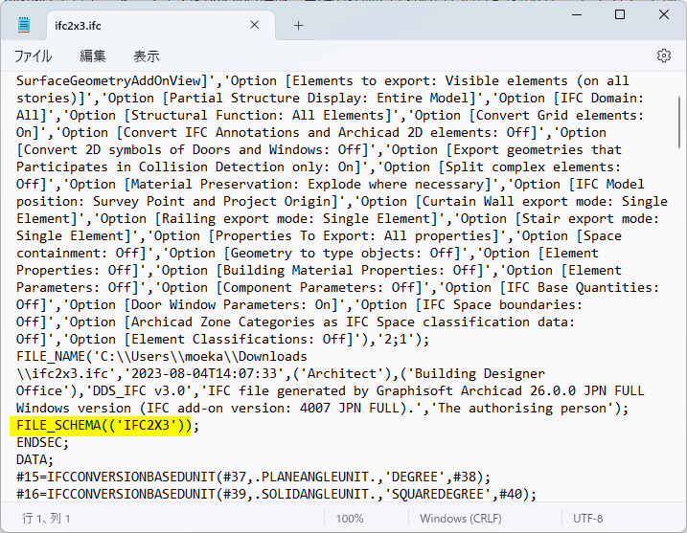Open the Notepad settings gear
The height and width of the screenshot is (533, 687).
click(x=663, y=56)
